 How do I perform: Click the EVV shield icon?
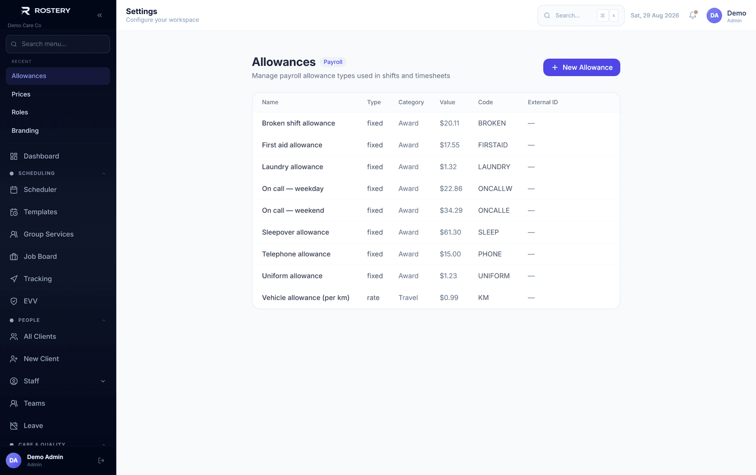click(x=14, y=301)
